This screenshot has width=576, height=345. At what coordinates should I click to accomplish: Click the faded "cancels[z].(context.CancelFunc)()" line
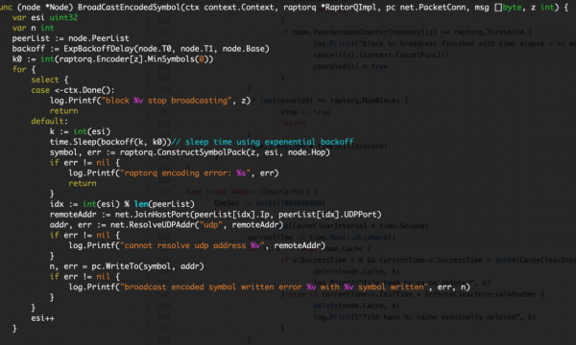tap(381, 55)
